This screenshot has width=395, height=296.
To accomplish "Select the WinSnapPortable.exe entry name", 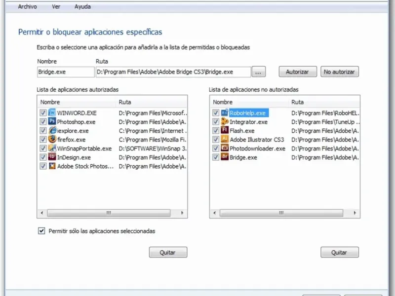I will pyautogui.click(x=84, y=148).
